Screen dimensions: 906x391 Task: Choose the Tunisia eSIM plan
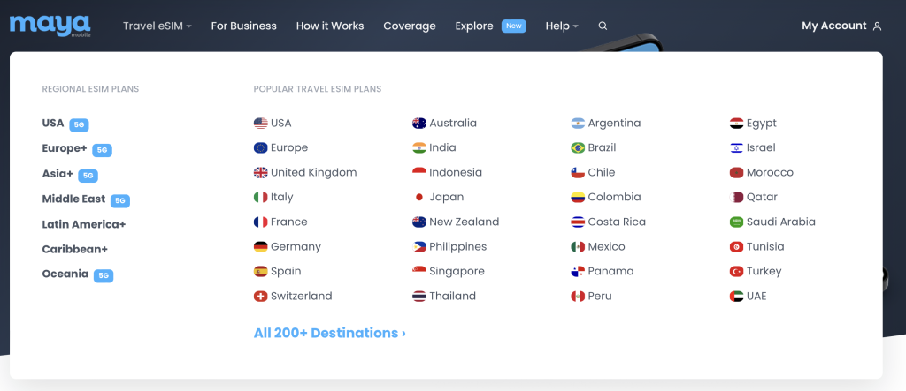[757, 247]
